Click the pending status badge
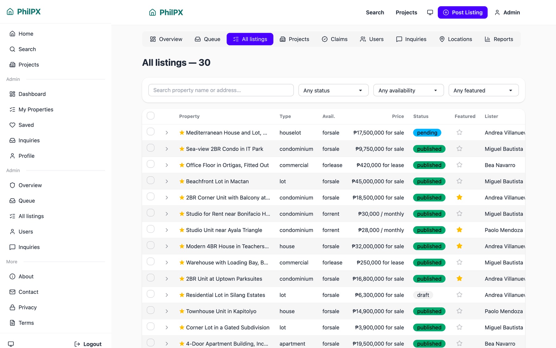 427,133
